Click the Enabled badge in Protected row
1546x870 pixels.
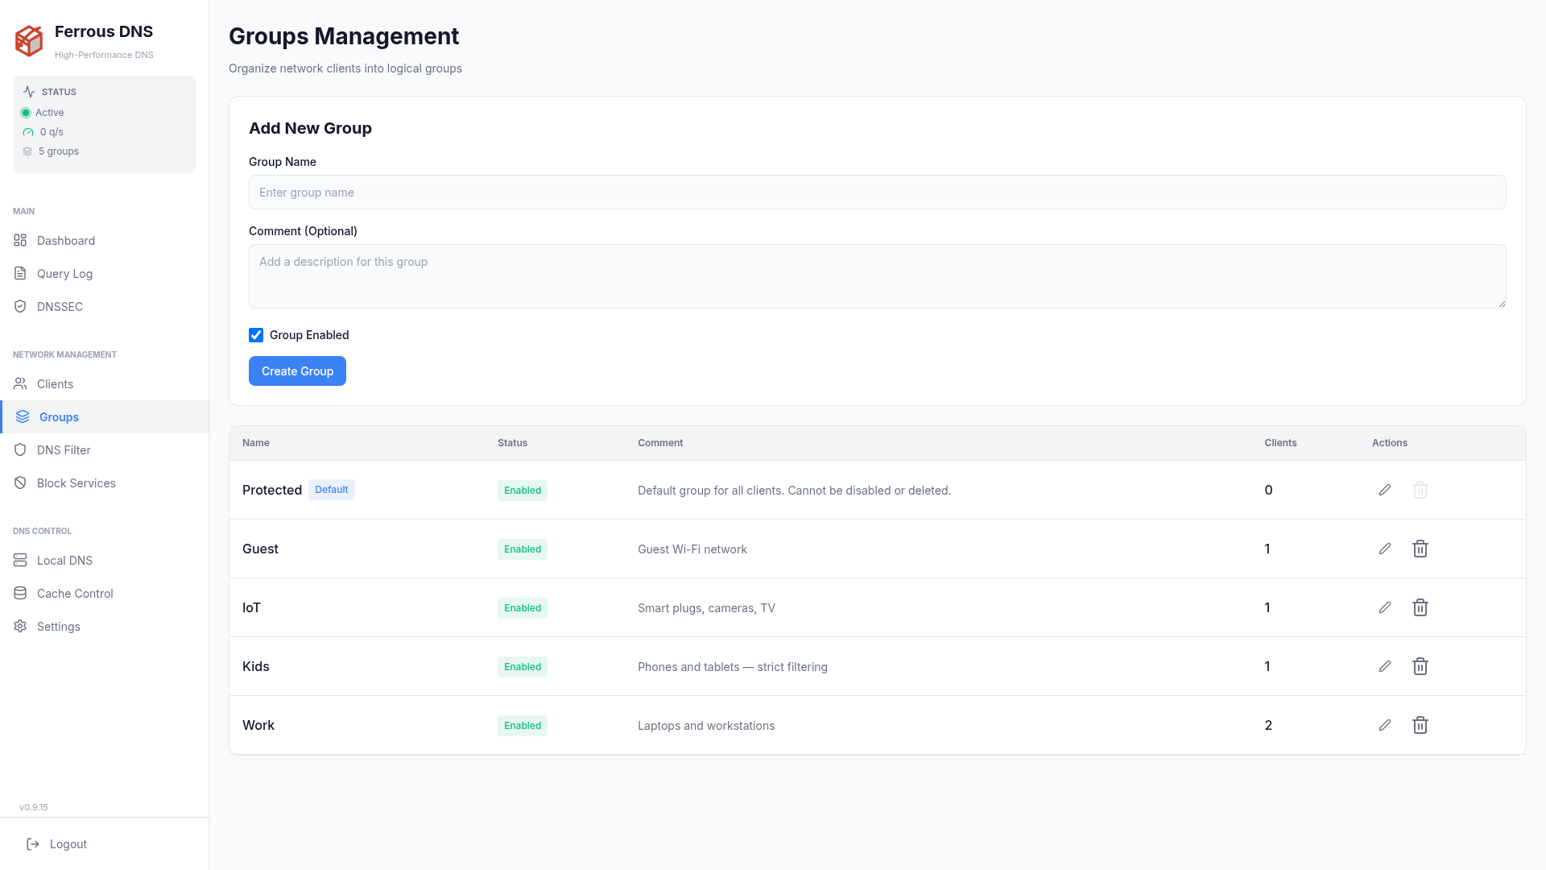click(523, 491)
